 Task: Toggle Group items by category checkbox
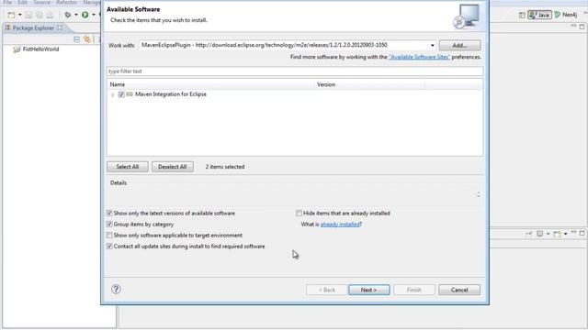pyautogui.click(x=109, y=224)
